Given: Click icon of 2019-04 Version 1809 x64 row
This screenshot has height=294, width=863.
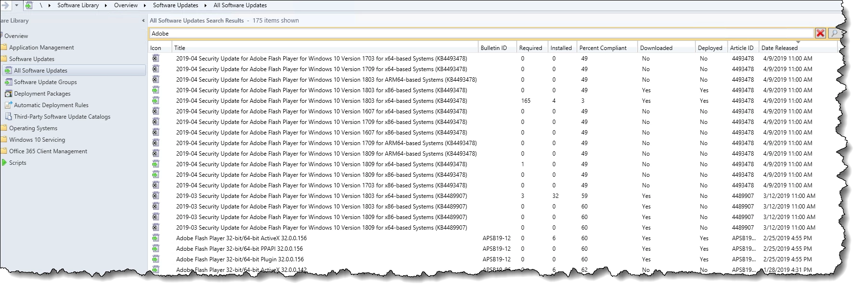Looking at the screenshot, I should 156,164.
